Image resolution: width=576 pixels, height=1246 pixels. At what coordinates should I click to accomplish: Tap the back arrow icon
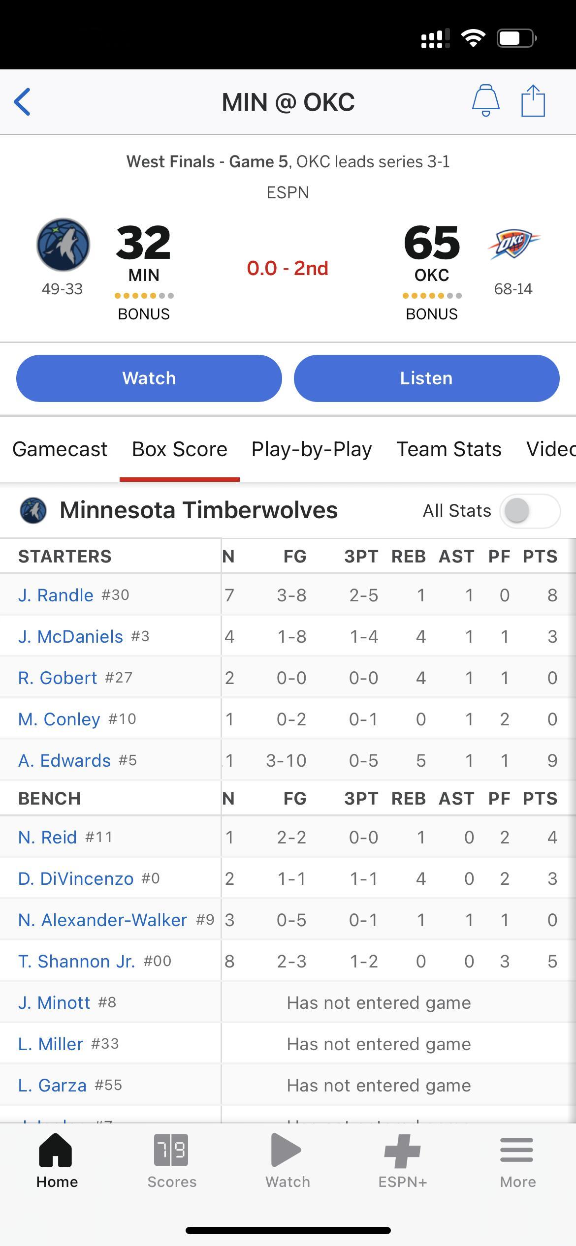tap(23, 102)
